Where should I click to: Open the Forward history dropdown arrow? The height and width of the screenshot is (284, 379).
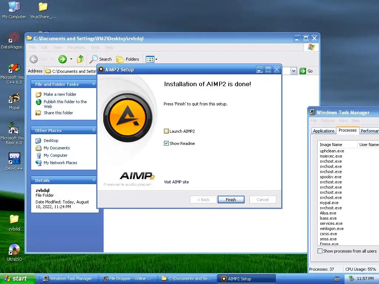(x=71, y=59)
